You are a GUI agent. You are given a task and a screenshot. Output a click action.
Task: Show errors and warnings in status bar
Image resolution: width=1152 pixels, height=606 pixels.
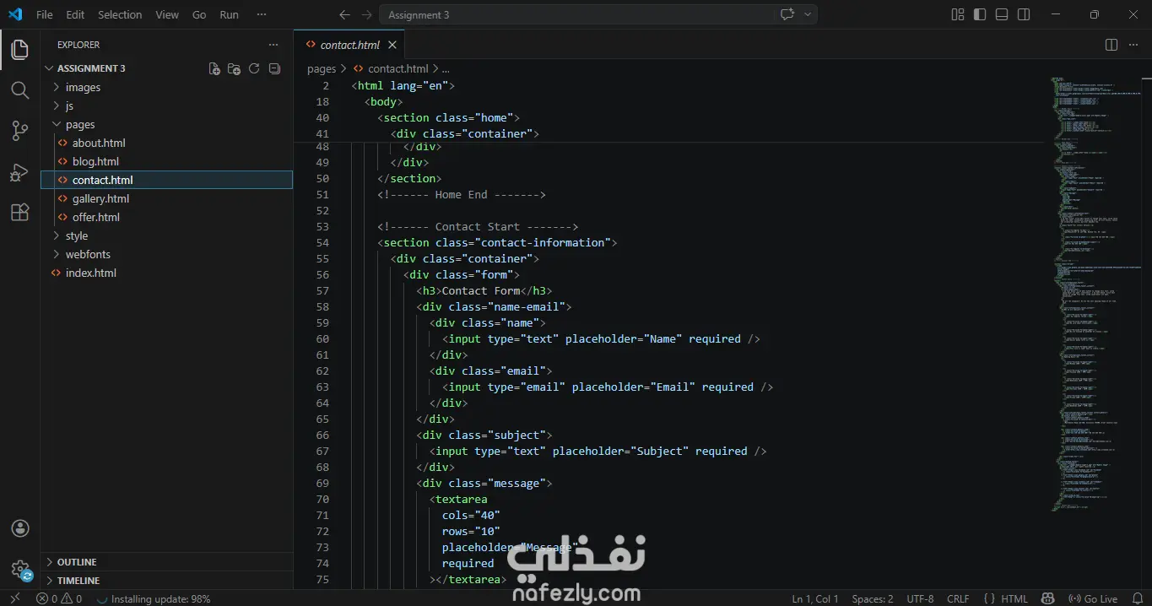click(x=59, y=598)
